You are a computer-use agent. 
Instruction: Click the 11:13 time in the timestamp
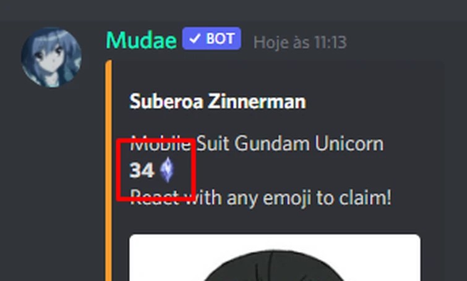coord(330,42)
